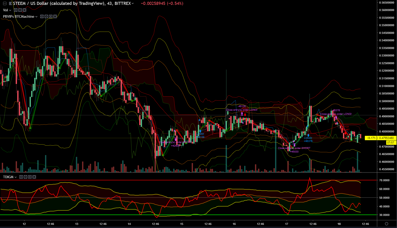The image size is (397, 228).
Task: Remove the TDIGM indicator pane
Action: pyautogui.click(x=34, y=177)
